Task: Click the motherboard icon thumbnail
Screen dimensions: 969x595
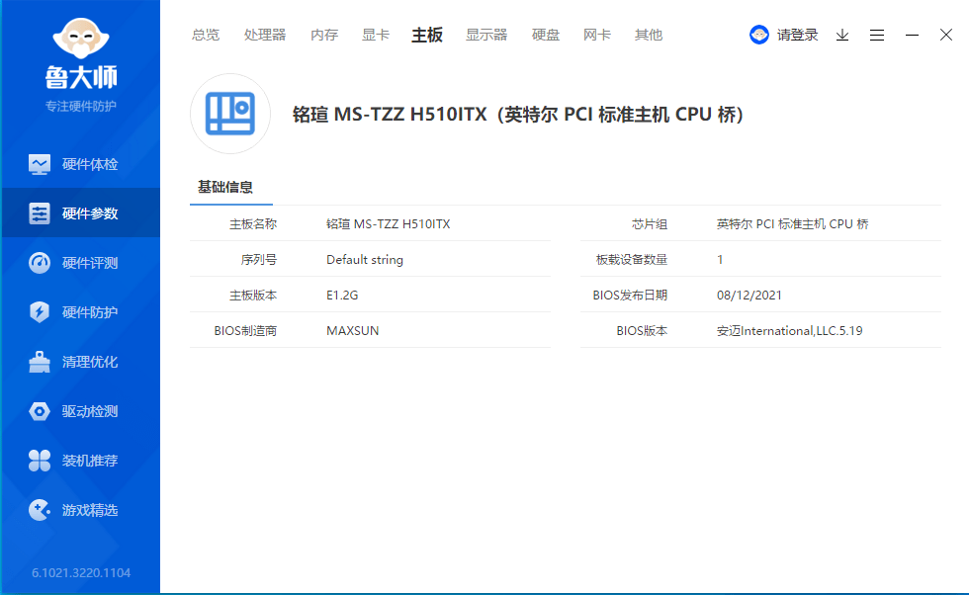Action: tap(229, 114)
